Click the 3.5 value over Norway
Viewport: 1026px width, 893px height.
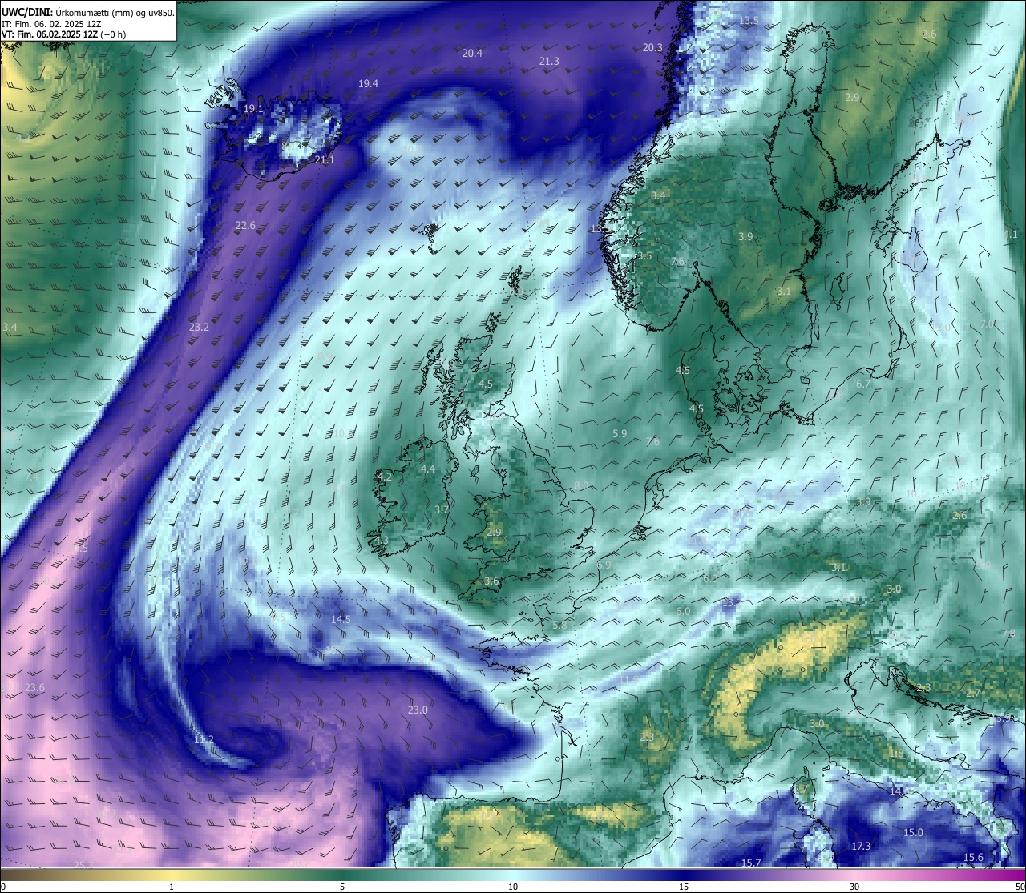click(x=644, y=256)
